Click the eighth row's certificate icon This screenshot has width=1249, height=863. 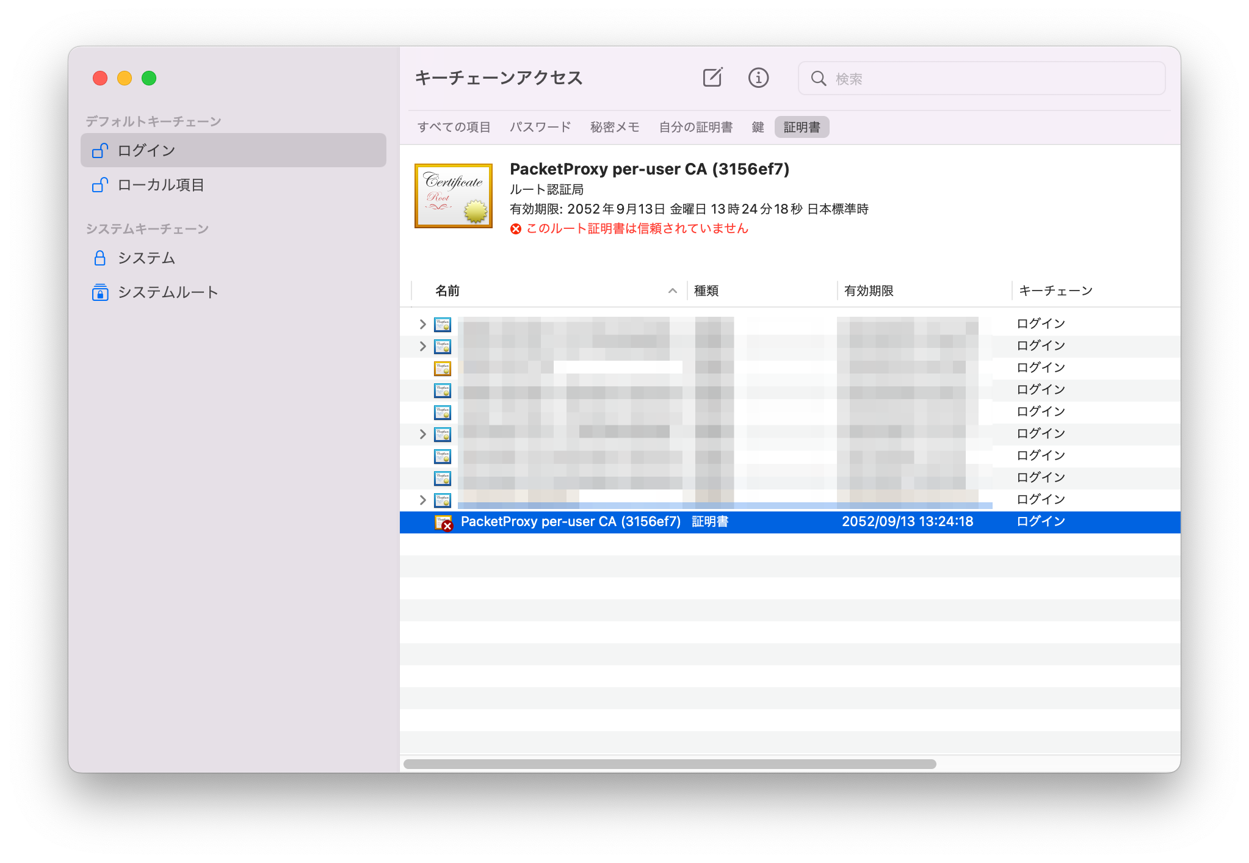(x=443, y=478)
